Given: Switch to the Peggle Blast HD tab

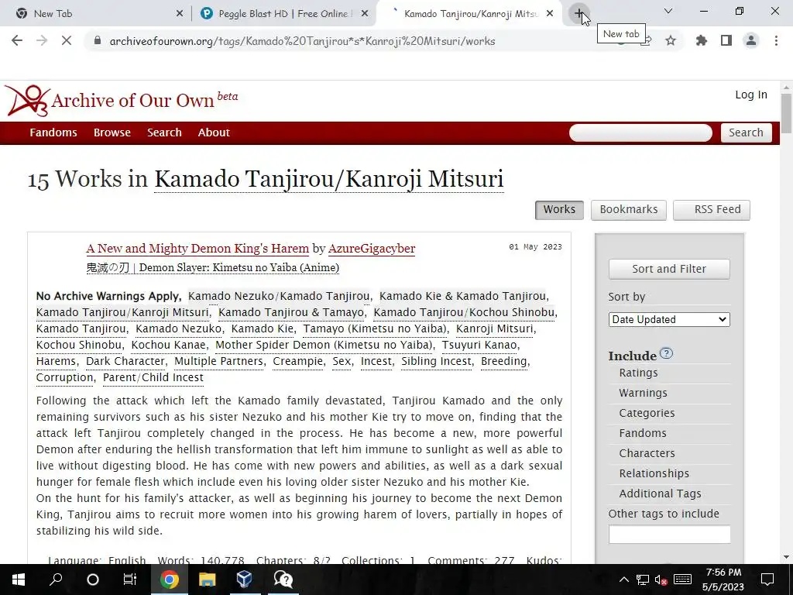Looking at the screenshot, I should click(283, 14).
